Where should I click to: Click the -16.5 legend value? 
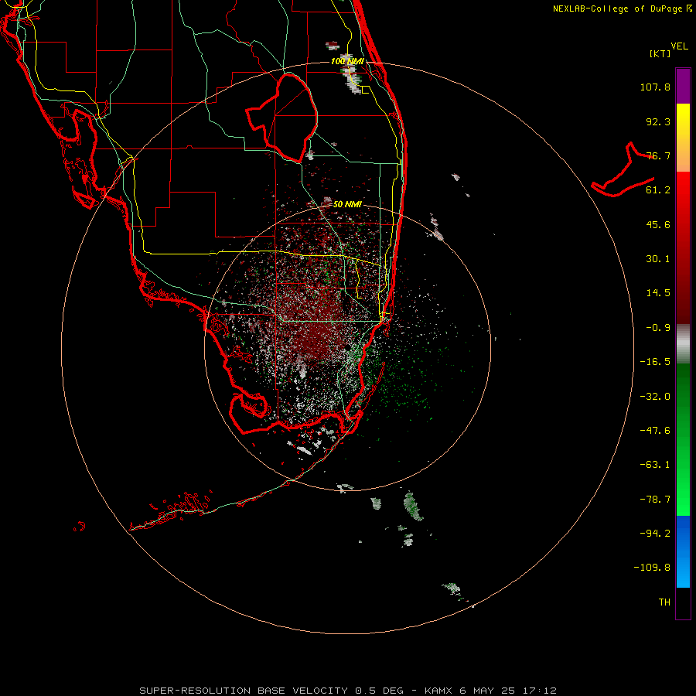coord(655,362)
